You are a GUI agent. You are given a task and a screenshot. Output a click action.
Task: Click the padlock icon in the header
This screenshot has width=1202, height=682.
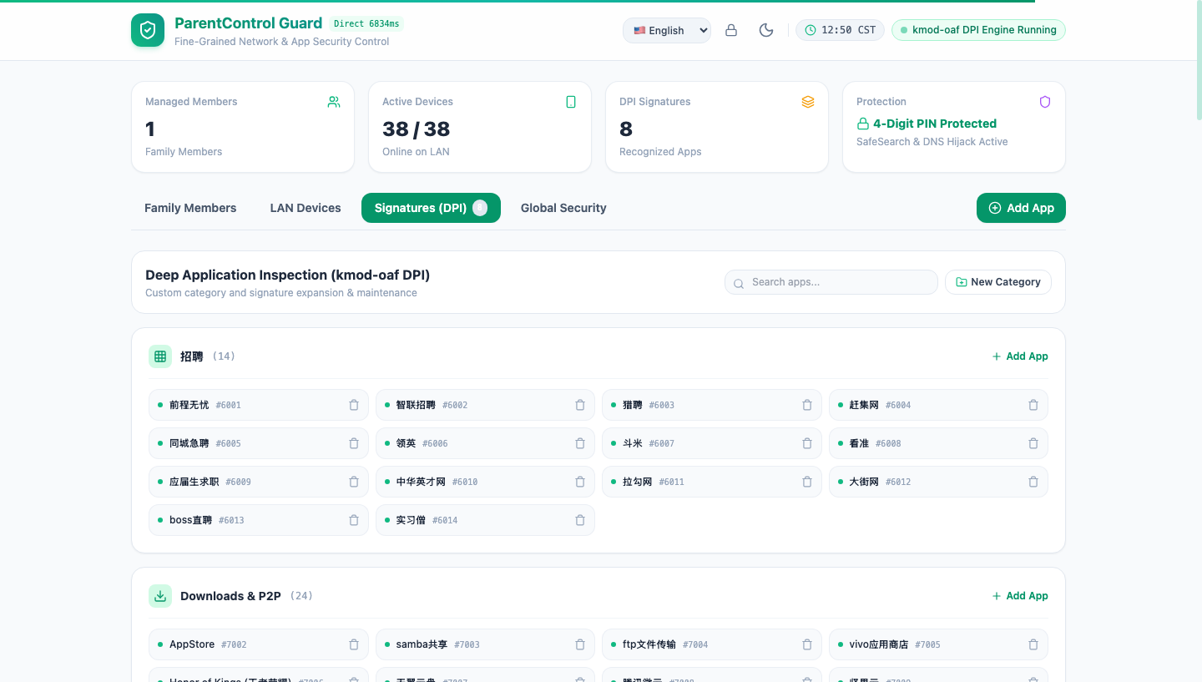pyautogui.click(x=731, y=30)
